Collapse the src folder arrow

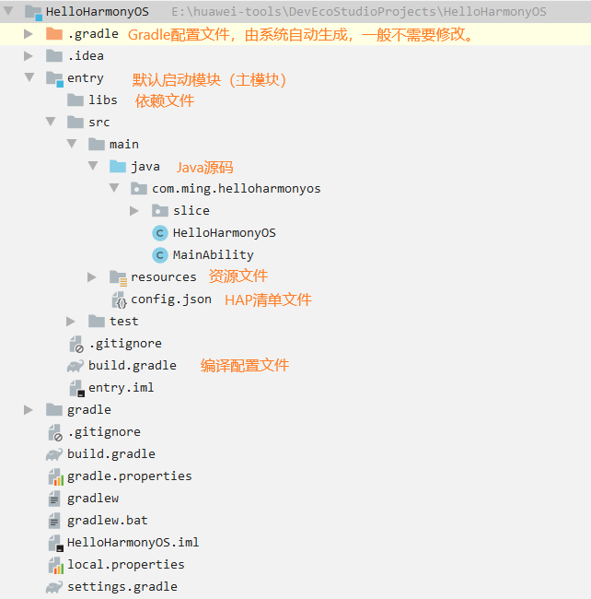(x=51, y=122)
